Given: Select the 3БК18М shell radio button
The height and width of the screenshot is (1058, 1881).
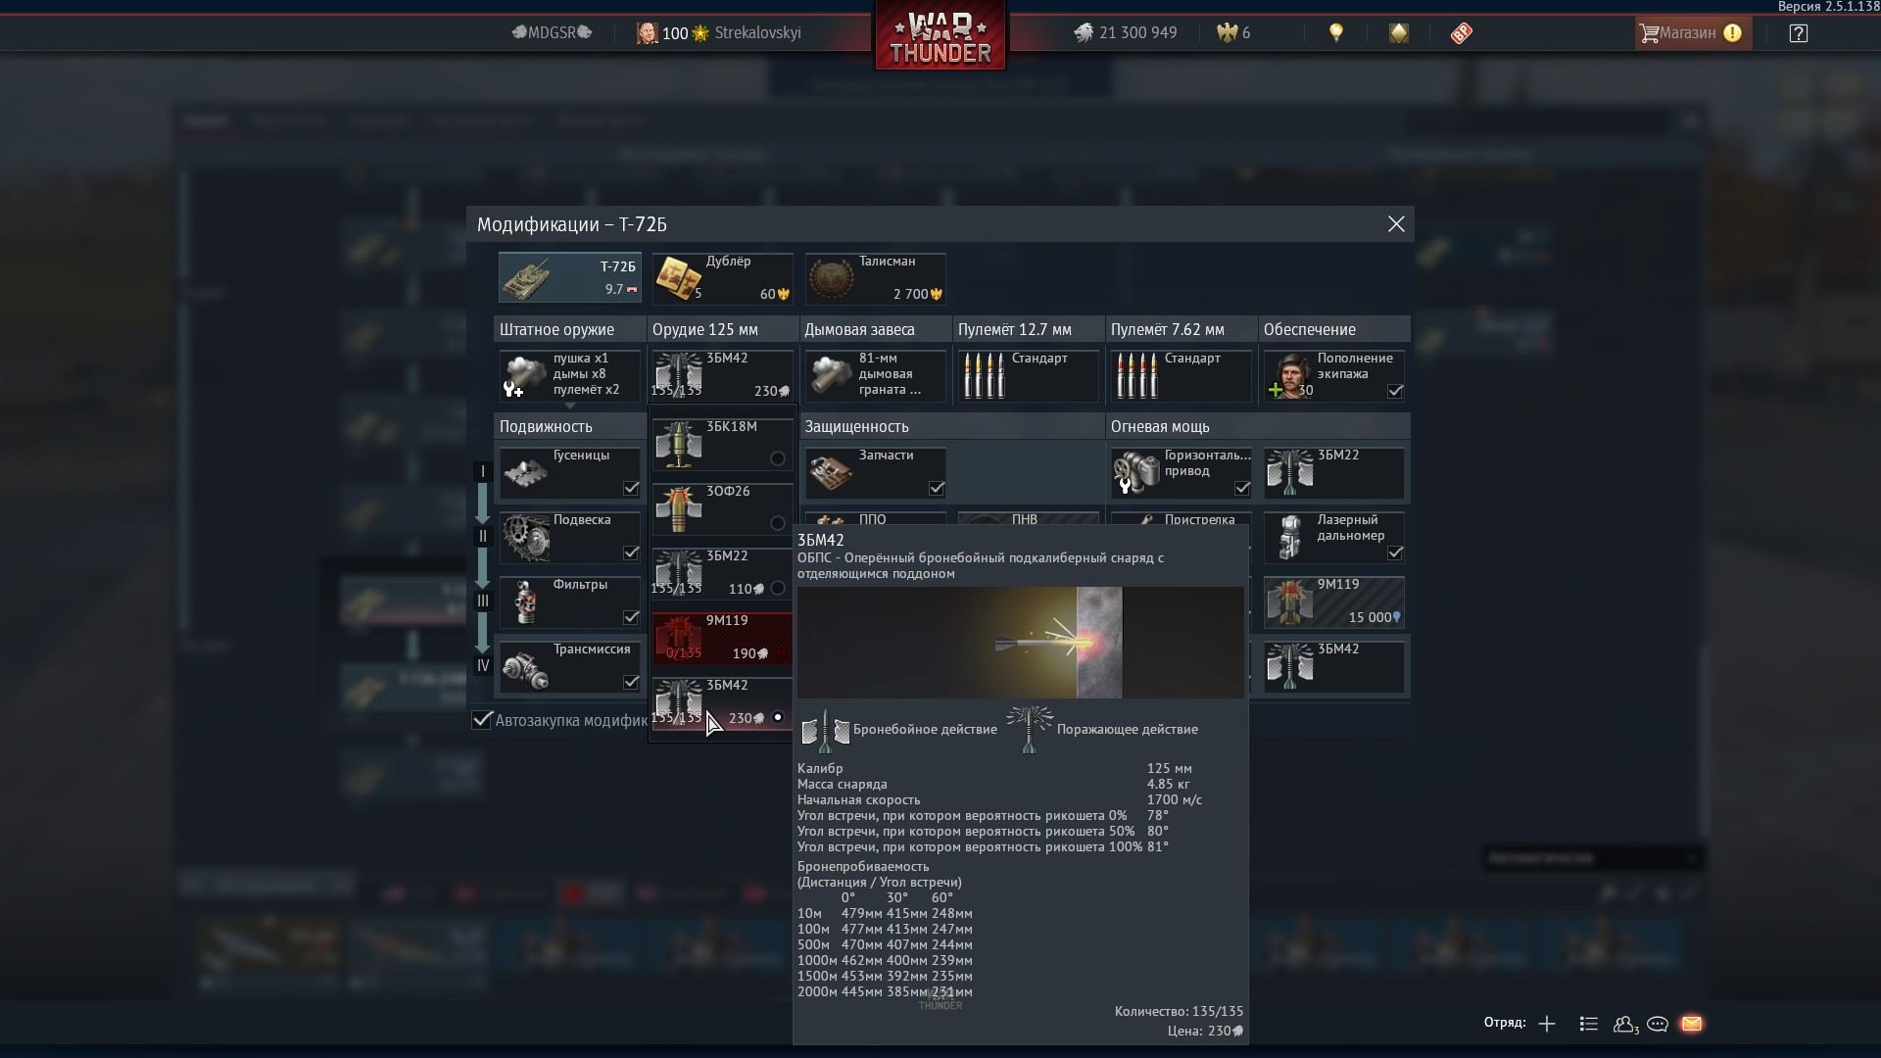Looking at the screenshot, I should pos(778,458).
